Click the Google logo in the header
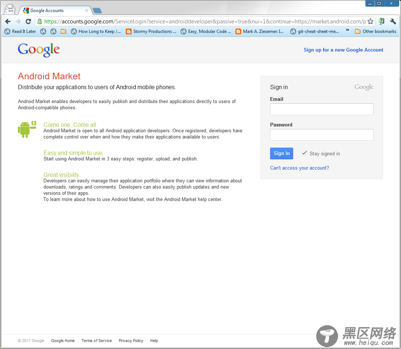The width and height of the screenshot is (401, 349). [x=39, y=50]
